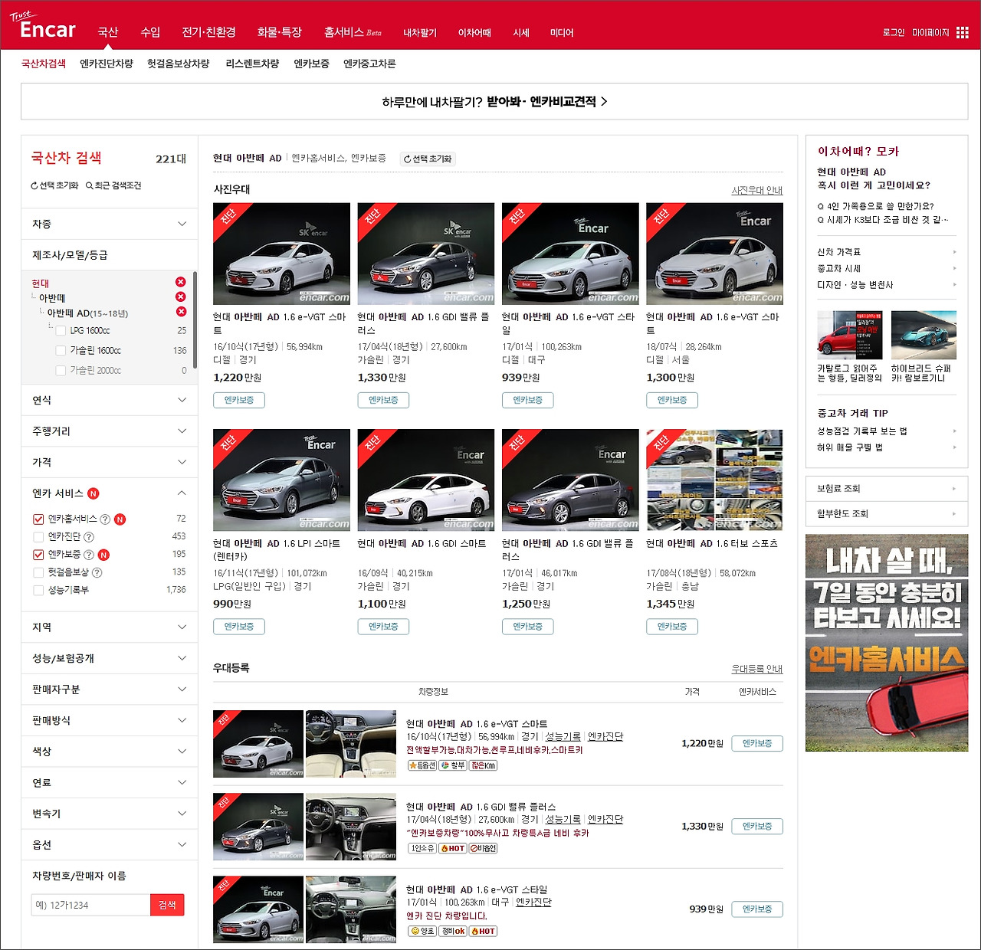The width and height of the screenshot is (981, 950).
Task: Click the red 검색 button
Action: 167,905
